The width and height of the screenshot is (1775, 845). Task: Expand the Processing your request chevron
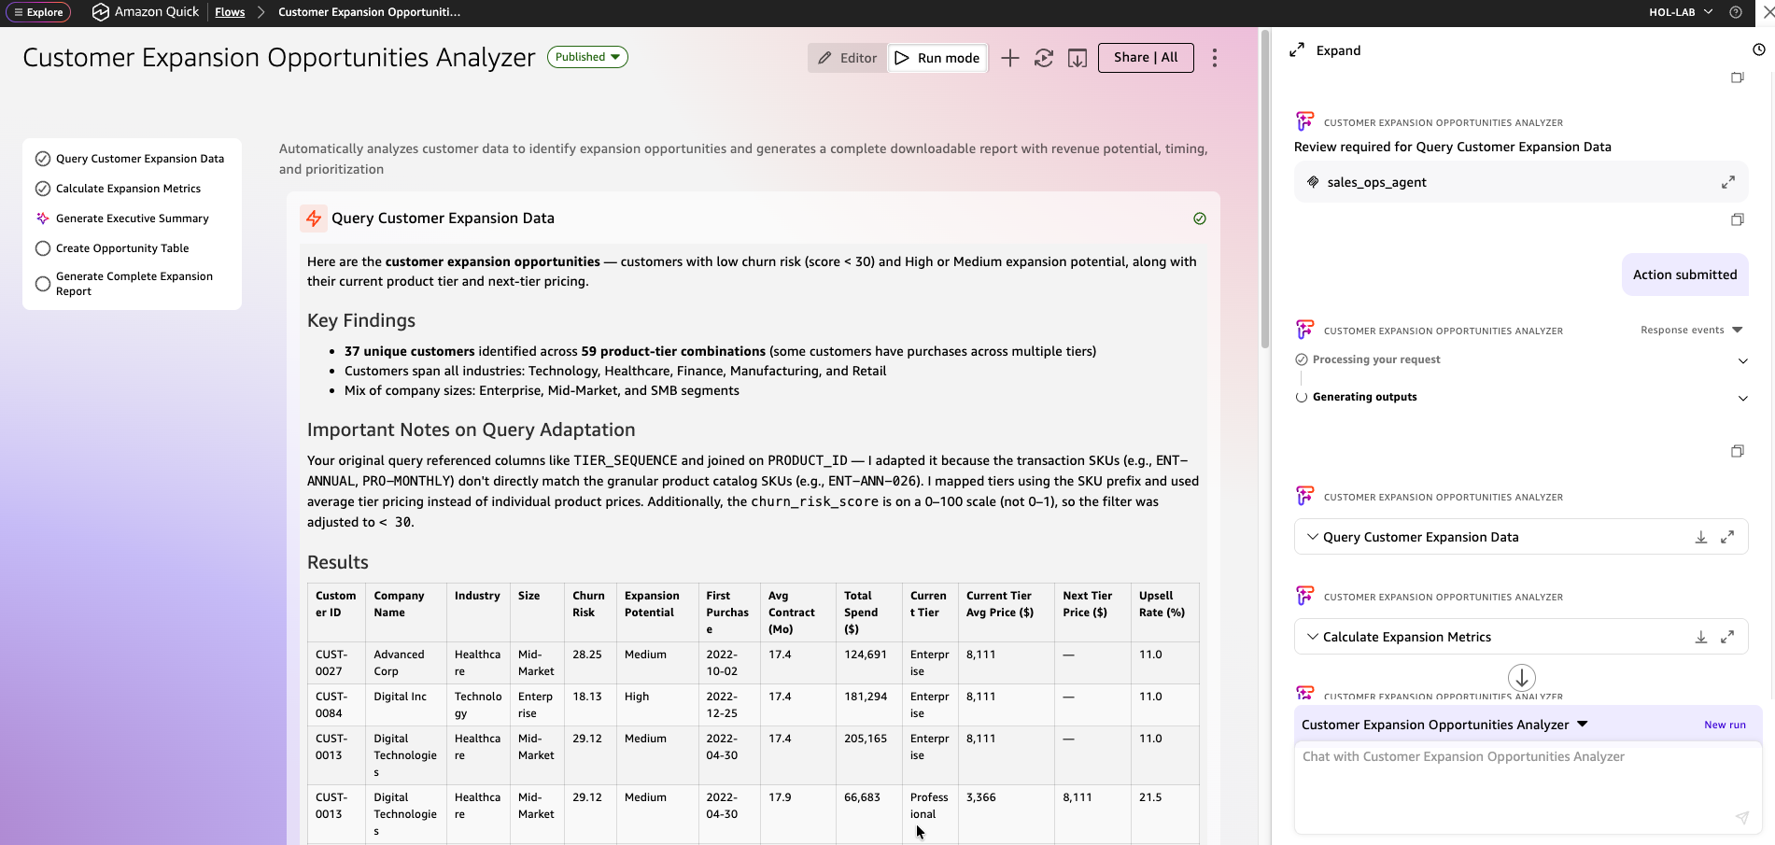1742,361
